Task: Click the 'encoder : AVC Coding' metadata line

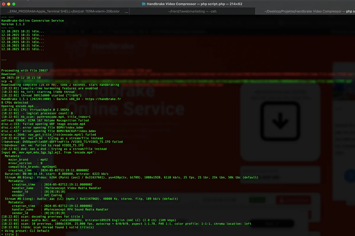Action: pos(37,195)
